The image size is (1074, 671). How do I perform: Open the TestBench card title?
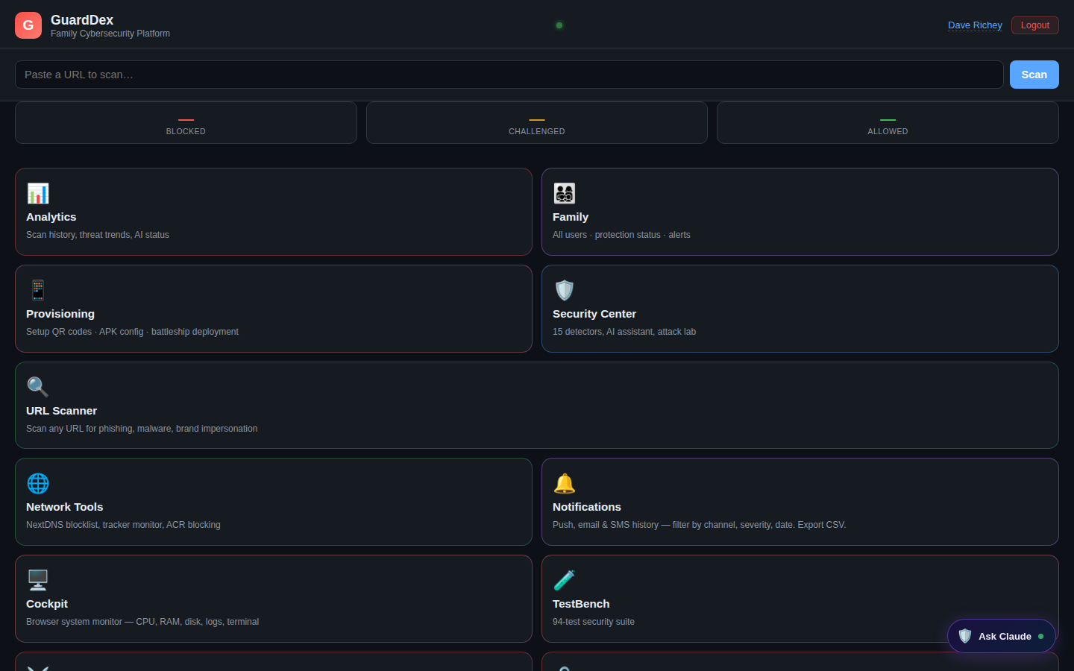[x=581, y=604]
